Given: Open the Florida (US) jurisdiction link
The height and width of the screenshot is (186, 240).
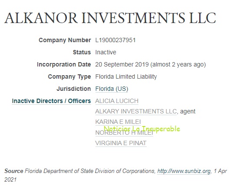Looking at the screenshot, I should 112,89.
